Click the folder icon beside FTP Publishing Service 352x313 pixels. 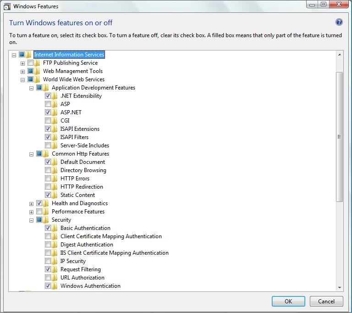click(x=38, y=63)
